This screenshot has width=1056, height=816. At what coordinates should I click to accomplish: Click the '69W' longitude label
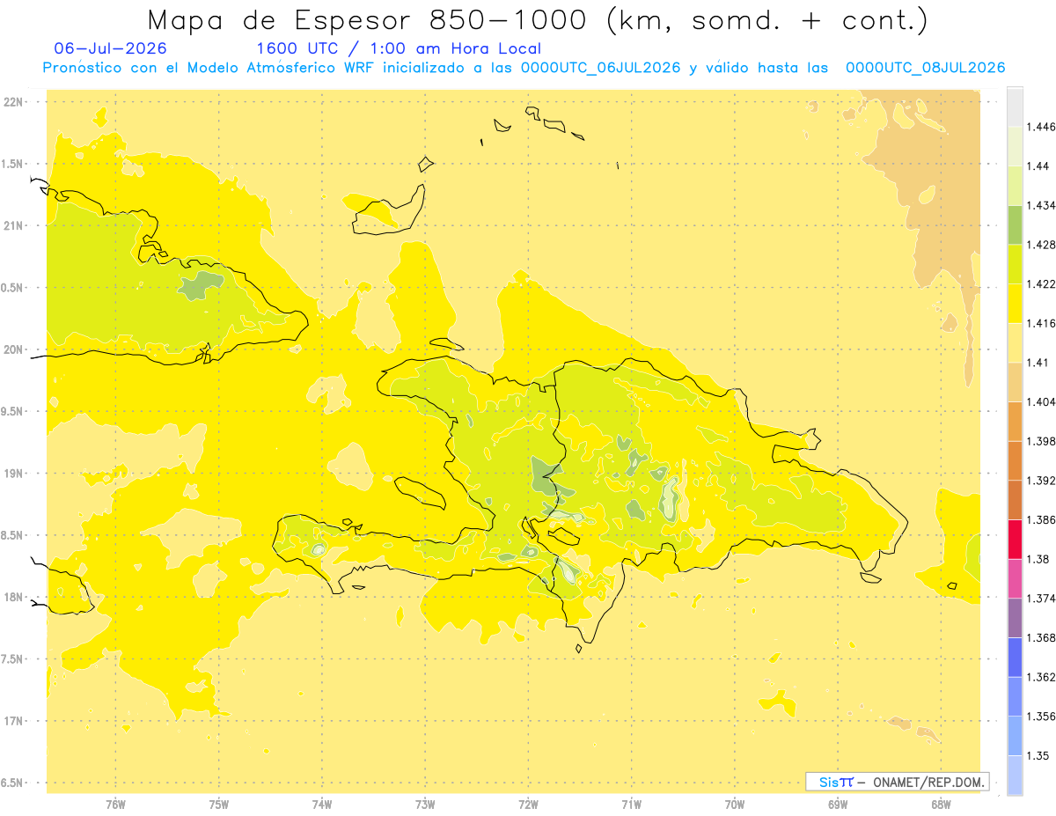tap(838, 804)
